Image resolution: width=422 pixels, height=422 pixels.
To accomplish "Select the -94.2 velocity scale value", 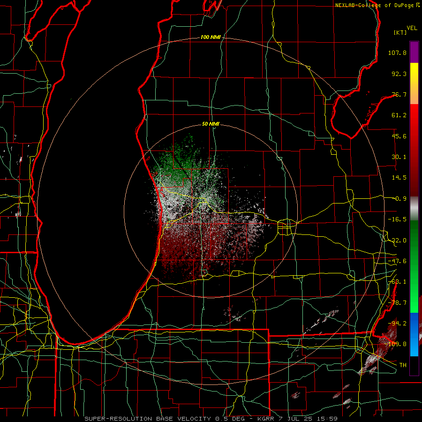I will 397,323.
